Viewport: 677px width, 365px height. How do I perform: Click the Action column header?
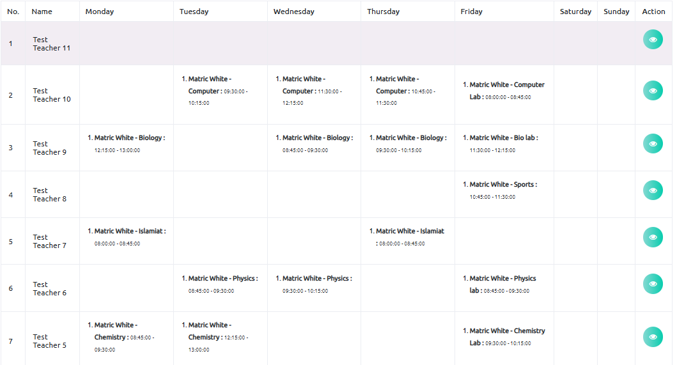point(653,12)
